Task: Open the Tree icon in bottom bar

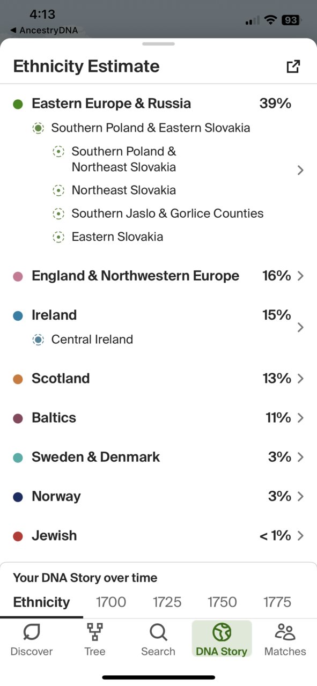Action: click(x=95, y=633)
